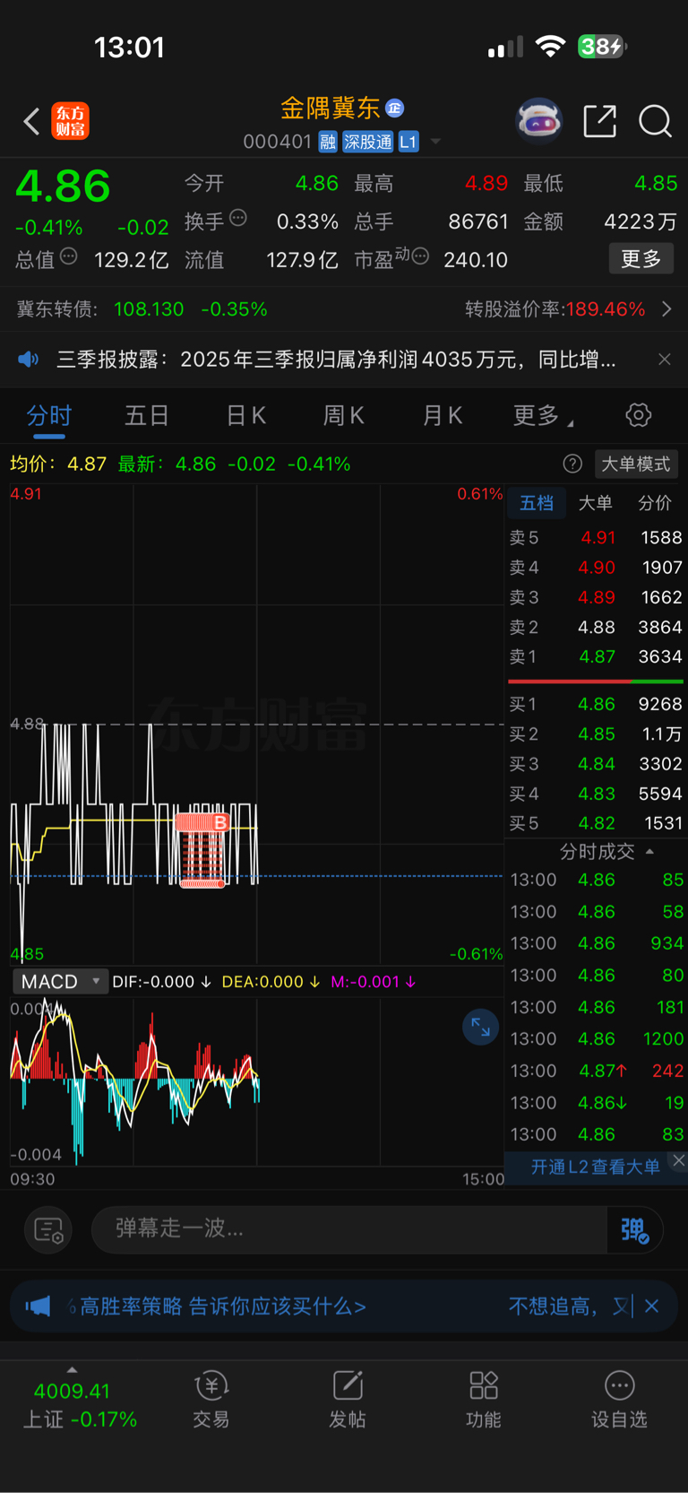This screenshot has width=688, height=1493.
Task: Open the question mark help icon
Action: (572, 464)
